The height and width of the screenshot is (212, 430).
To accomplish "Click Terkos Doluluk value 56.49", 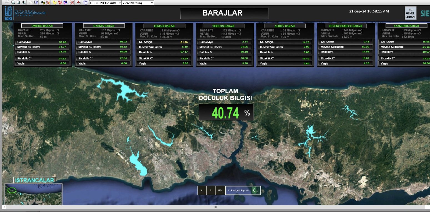I will coord(244,52).
